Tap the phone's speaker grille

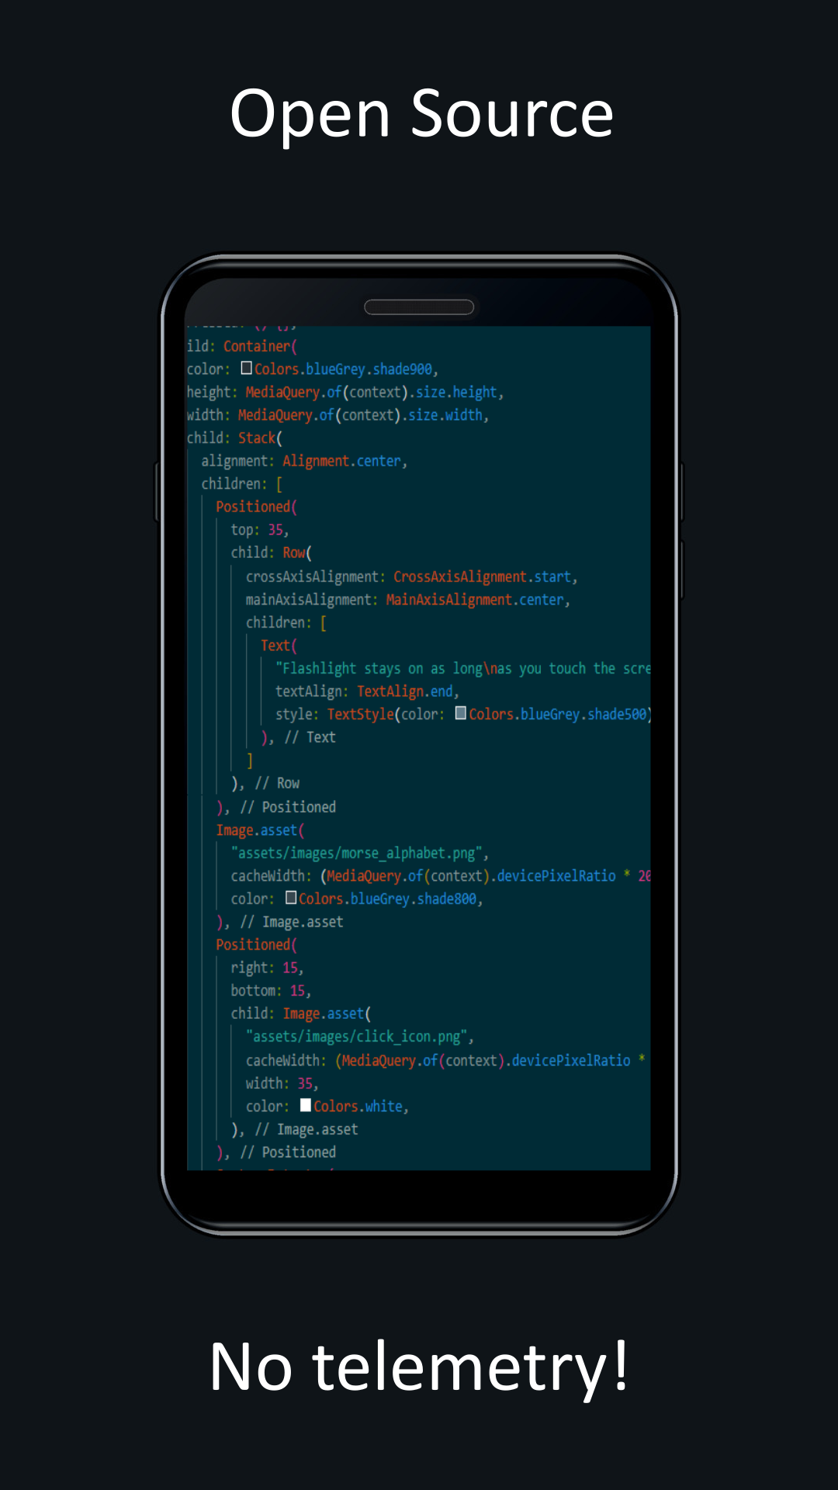[x=419, y=307]
